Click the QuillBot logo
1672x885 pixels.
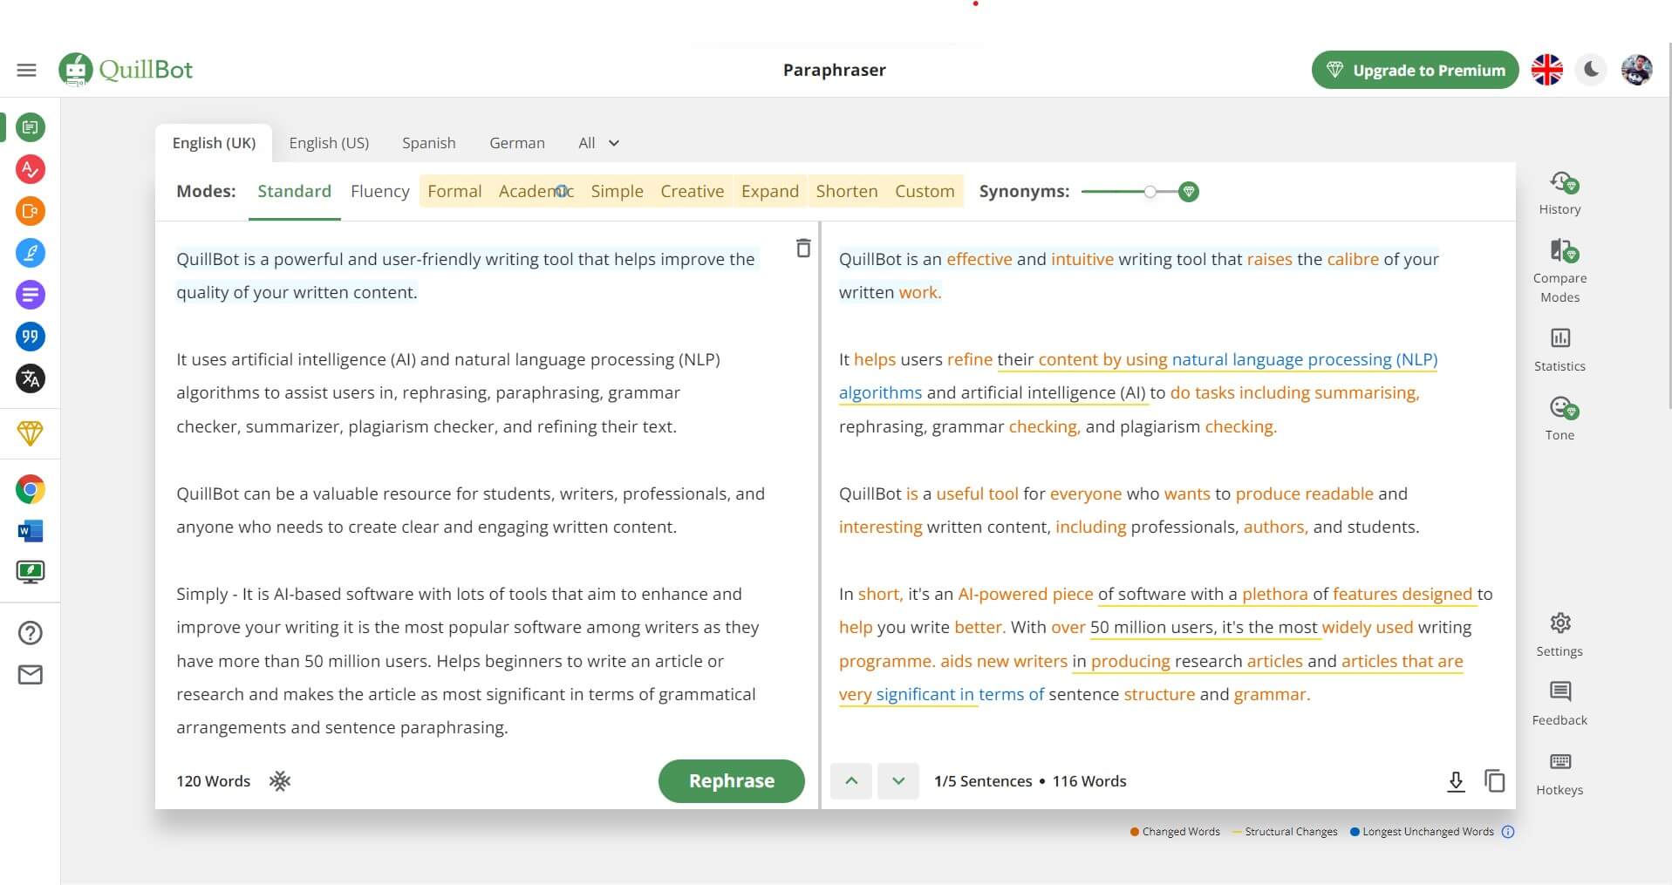point(126,70)
